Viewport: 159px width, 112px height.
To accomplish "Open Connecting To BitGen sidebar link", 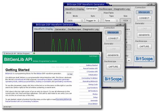I will [x=90, y=78].
